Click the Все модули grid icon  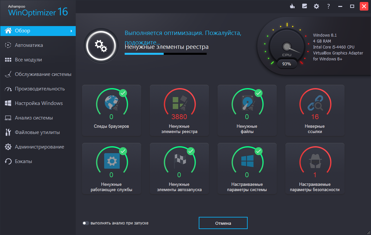pyautogui.click(x=8, y=60)
